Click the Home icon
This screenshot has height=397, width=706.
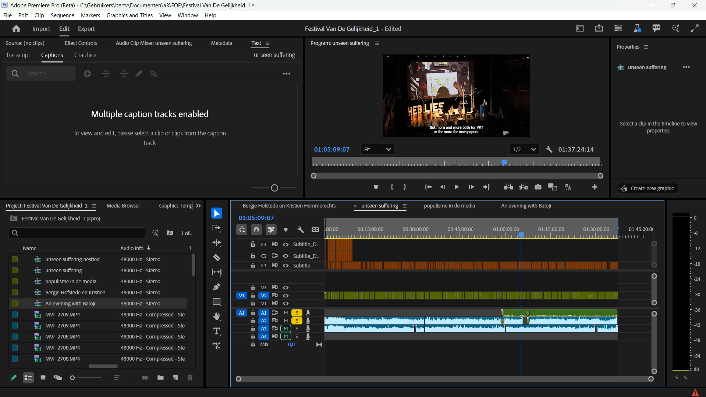(16, 29)
